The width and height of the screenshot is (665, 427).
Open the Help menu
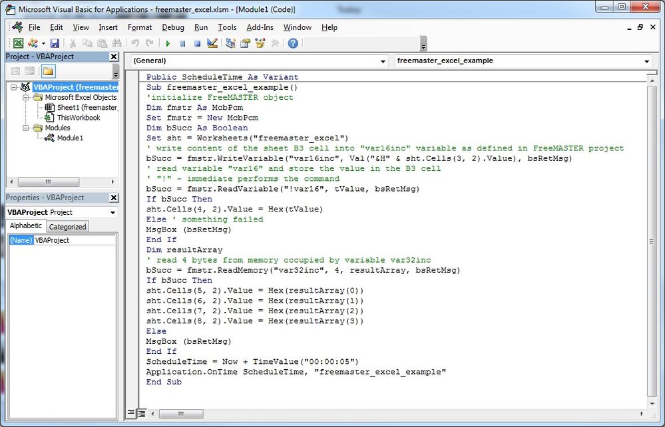tap(329, 27)
